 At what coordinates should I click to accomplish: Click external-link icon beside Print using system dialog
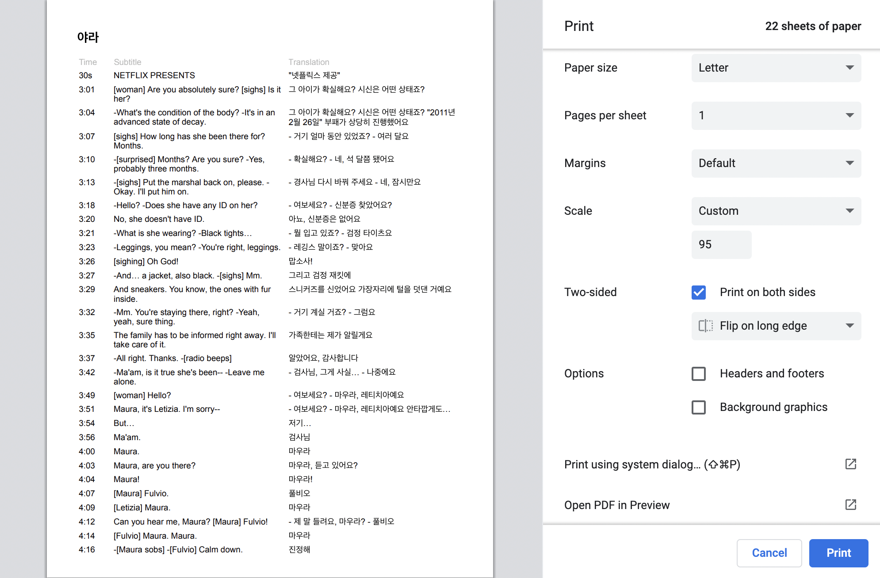850,464
